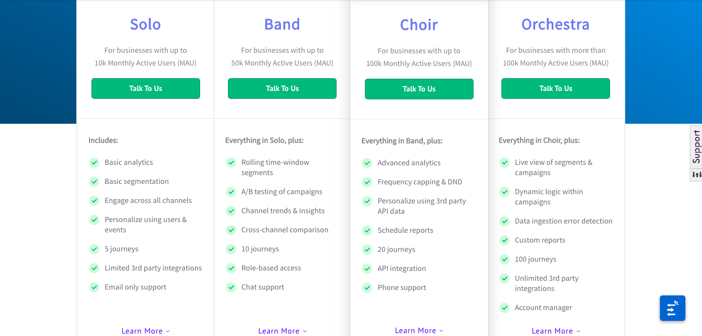Click checkmark icon beside Account manager
The width and height of the screenshot is (702, 336).
(x=504, y=308)
